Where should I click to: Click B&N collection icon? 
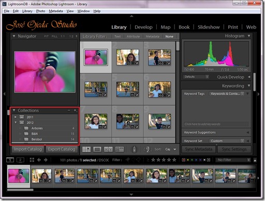(x=26, y=134)
